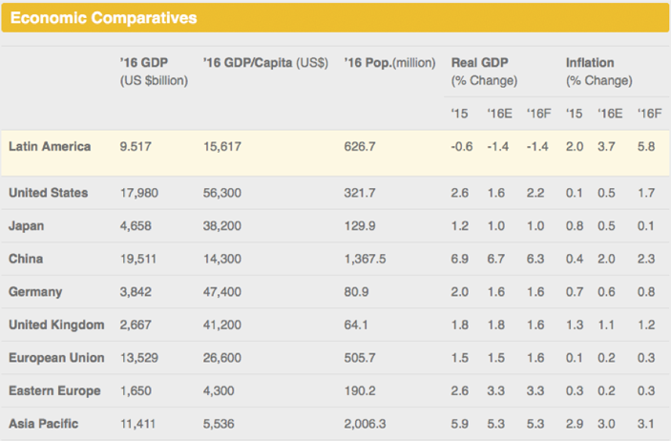This screenshot has height=441, width=671.
Task: Click the Latin America row label
Action: point(50,146)
